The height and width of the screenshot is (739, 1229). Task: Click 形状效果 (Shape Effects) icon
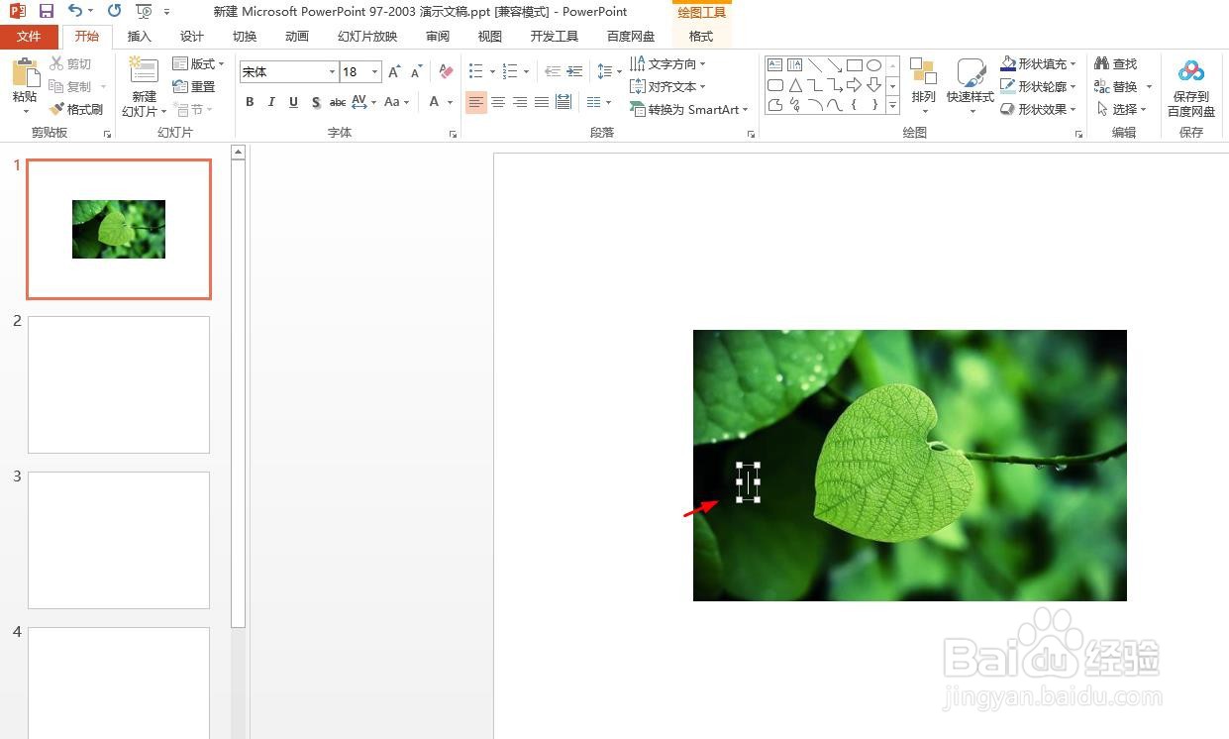point(1038,109)
